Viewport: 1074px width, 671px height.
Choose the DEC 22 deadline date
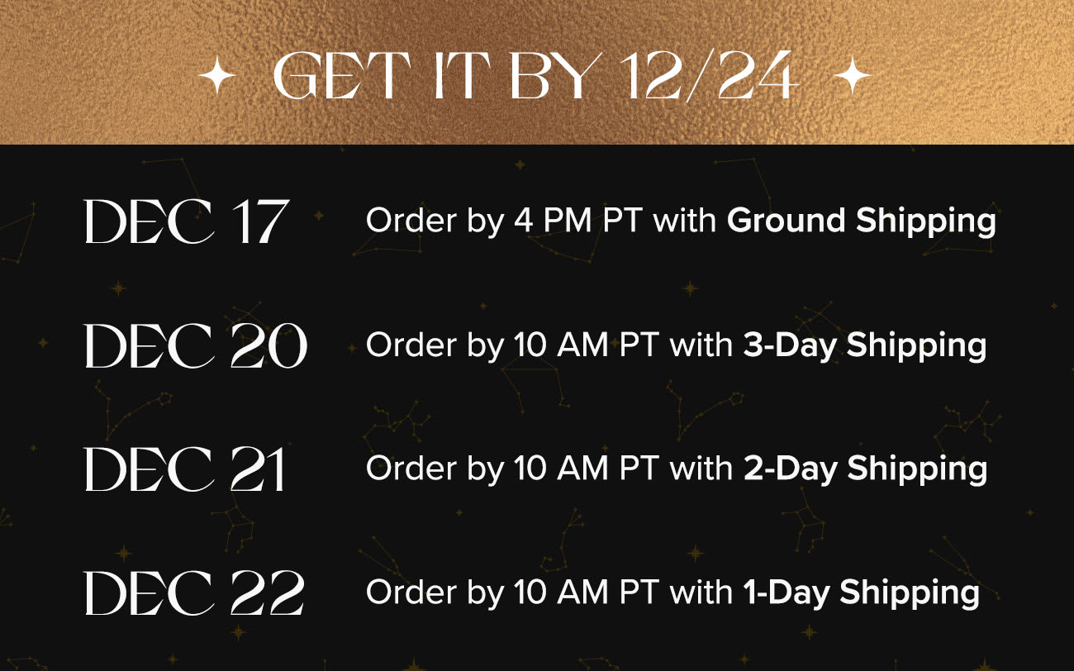coord(195,592)
